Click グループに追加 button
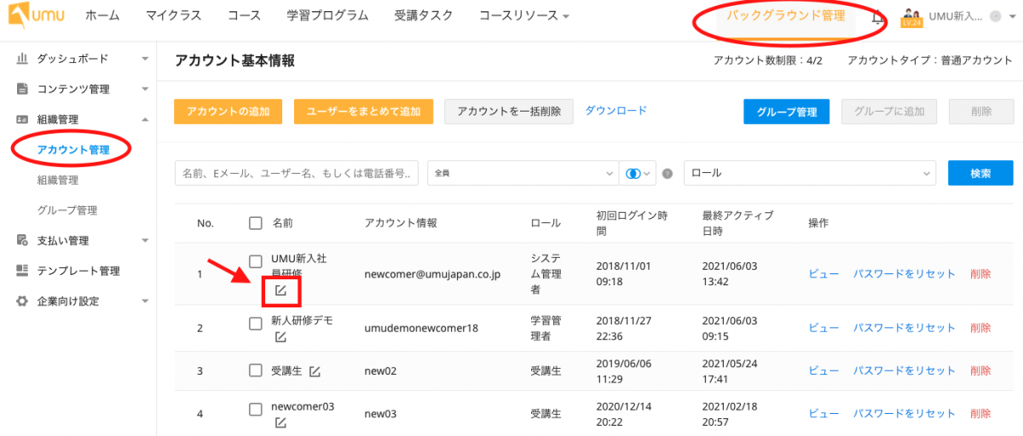Image resolution: width=1023 pixels, height=436 pixels. (889, 112)
